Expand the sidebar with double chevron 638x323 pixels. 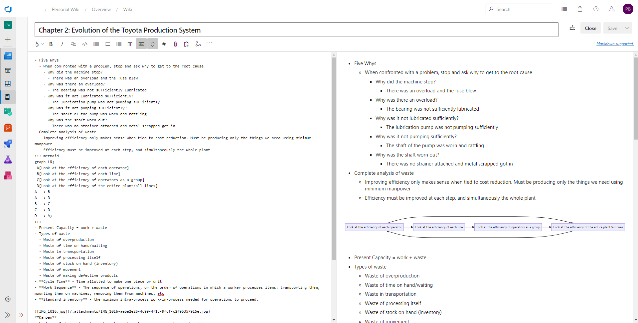[8, 315]
